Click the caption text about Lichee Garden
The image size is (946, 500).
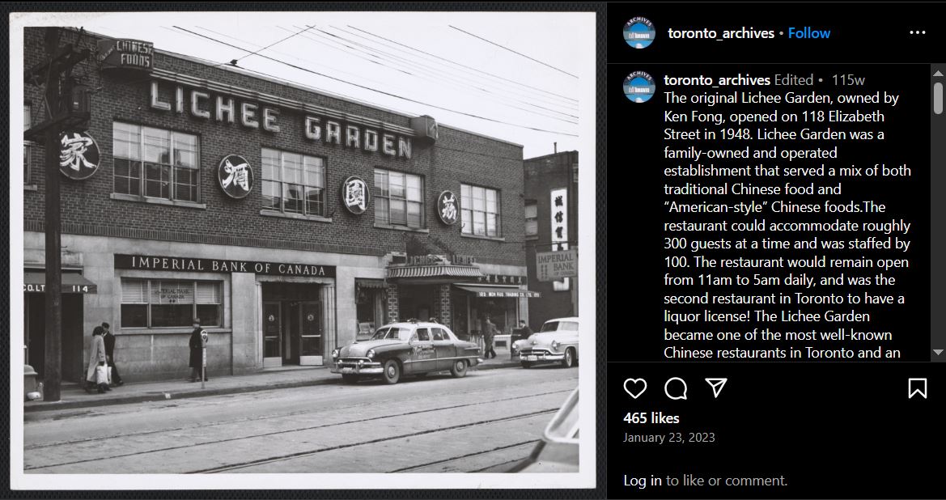(787, 225)
